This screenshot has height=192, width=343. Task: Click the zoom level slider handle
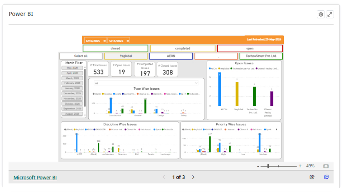pos(268,166)
